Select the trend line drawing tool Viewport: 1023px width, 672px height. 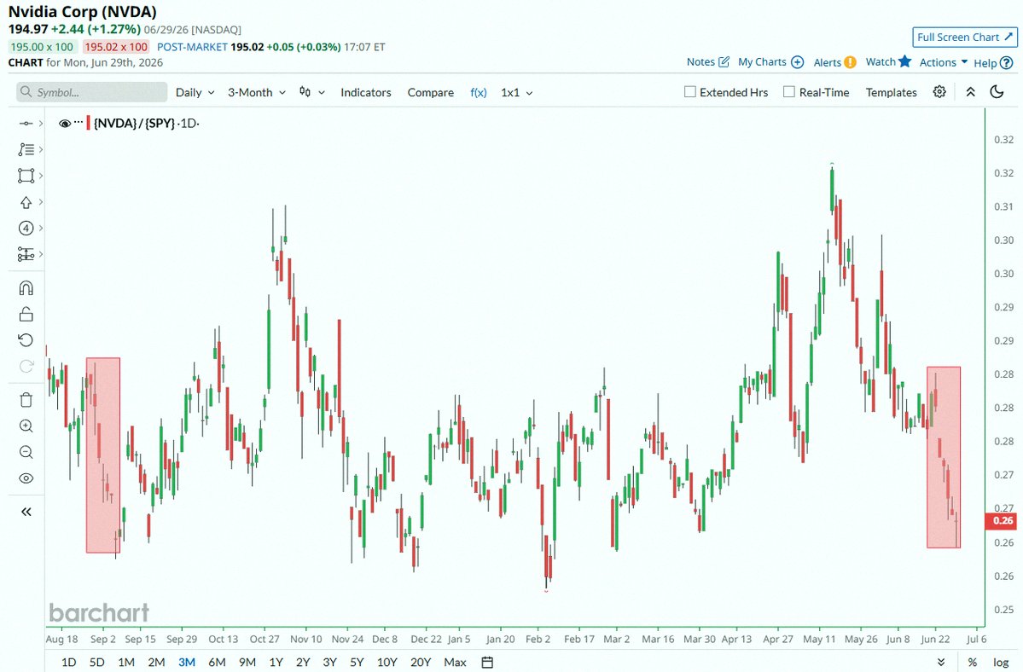click(x=26, y=123)
